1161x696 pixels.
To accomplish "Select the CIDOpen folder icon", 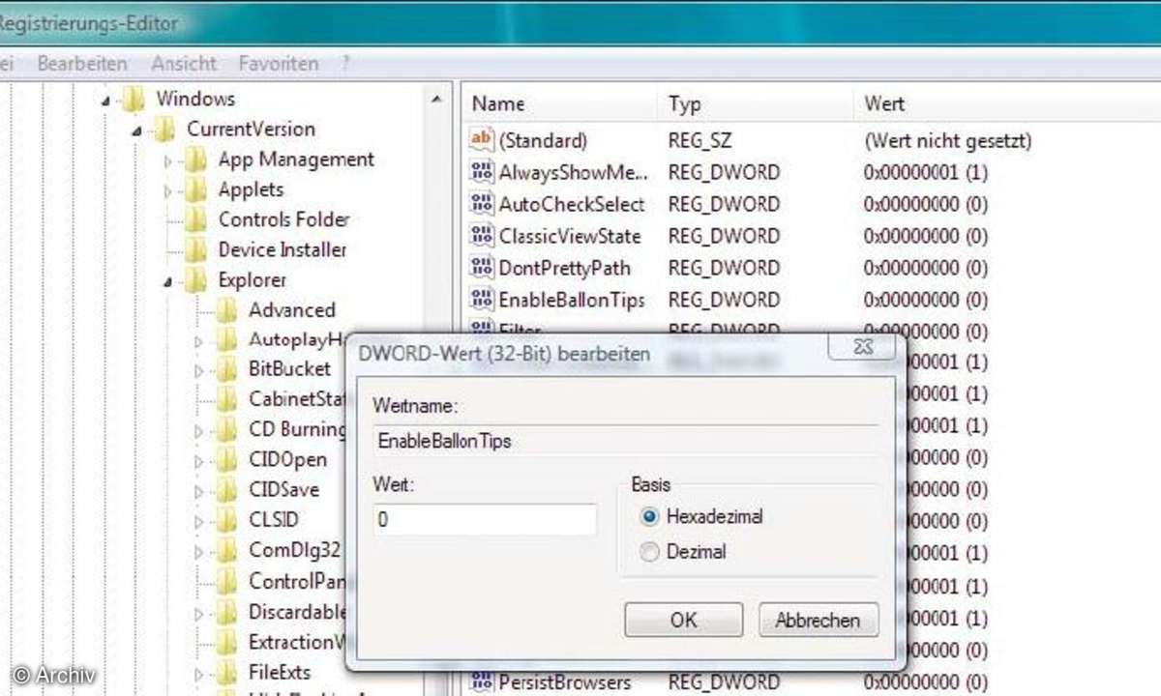I will click(226, 459).
